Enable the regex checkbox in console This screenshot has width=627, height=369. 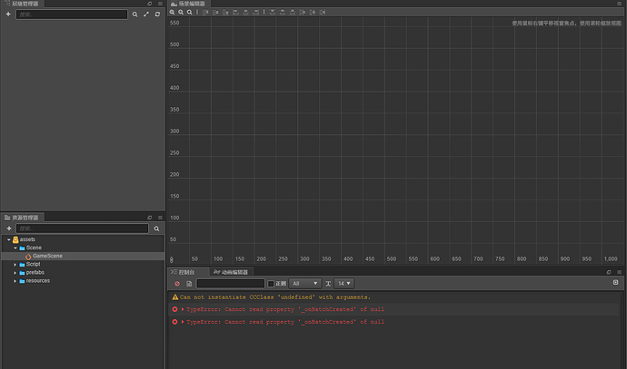tap(271, 284)
